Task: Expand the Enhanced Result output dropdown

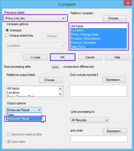Action: 24,110
